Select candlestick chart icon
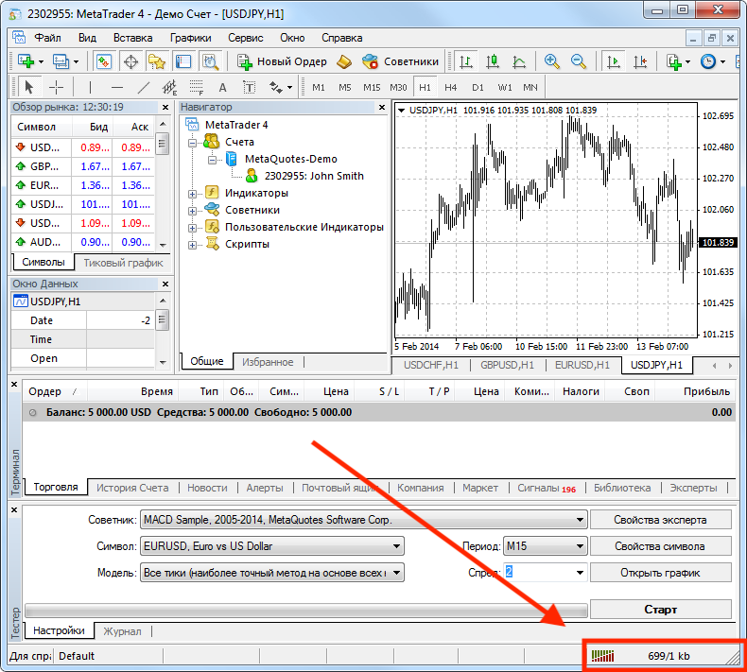Screen dimensions: 747x672 coord(492,61)
